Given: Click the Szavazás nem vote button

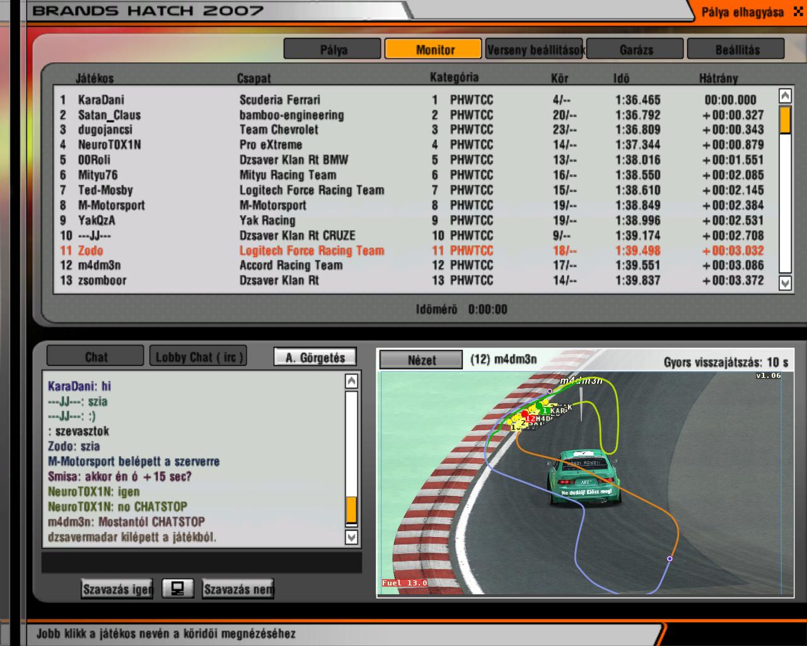Looking at the screenshot, I should (238, 589).
